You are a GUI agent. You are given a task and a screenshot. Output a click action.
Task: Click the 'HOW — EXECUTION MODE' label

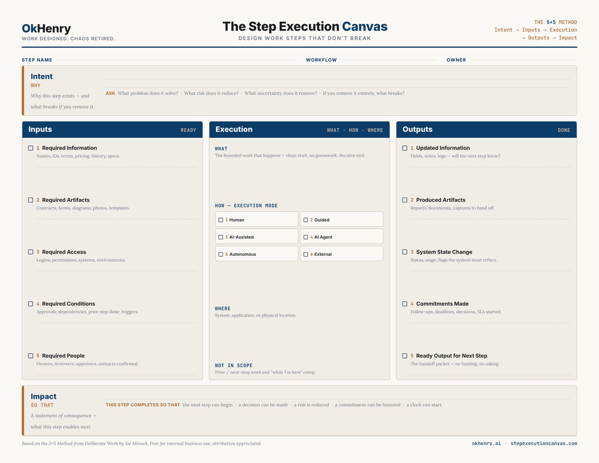click(x=246, y=206)
